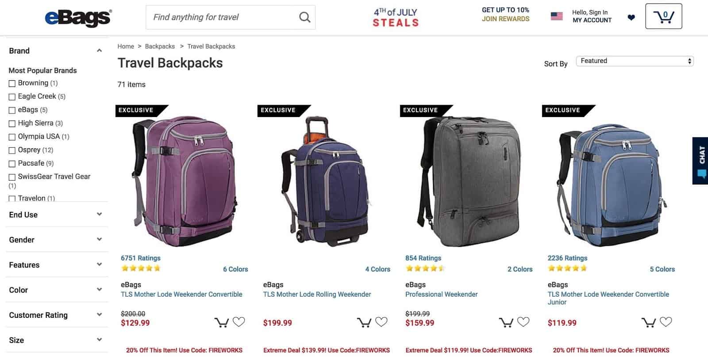Open the wishlist heart in the header

click(631, 18)
